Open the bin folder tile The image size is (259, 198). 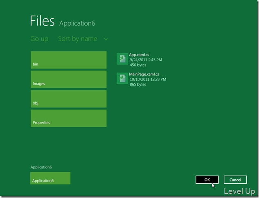(x=69, y=60)
